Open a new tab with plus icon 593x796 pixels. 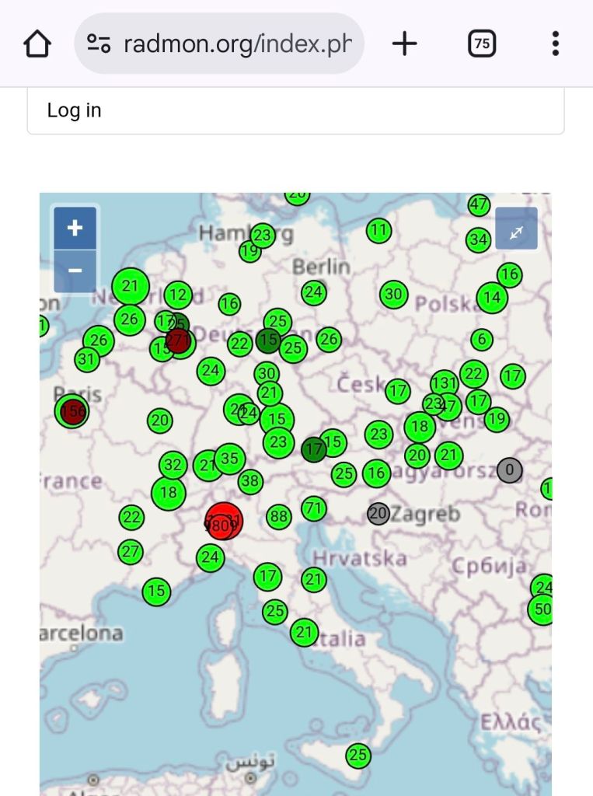(x=404, y=44)
